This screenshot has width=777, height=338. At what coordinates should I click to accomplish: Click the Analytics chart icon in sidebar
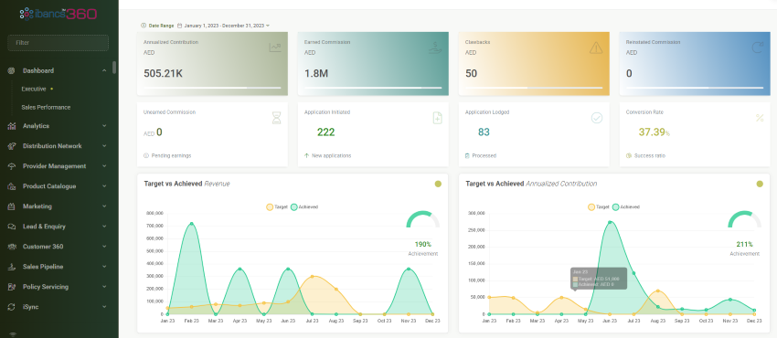[11, 126]
